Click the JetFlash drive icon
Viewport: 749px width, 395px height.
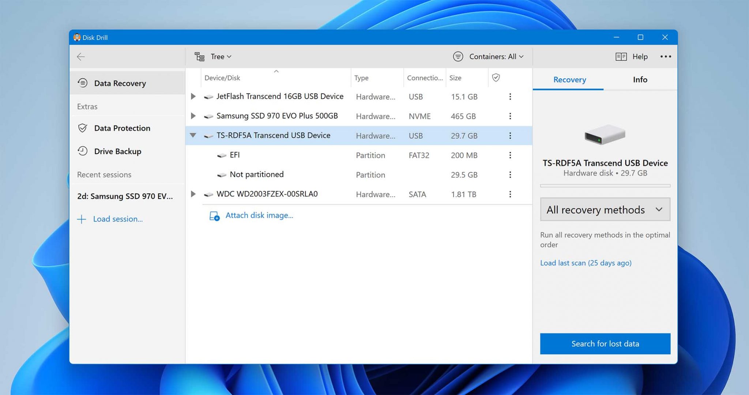click(208, 97)
